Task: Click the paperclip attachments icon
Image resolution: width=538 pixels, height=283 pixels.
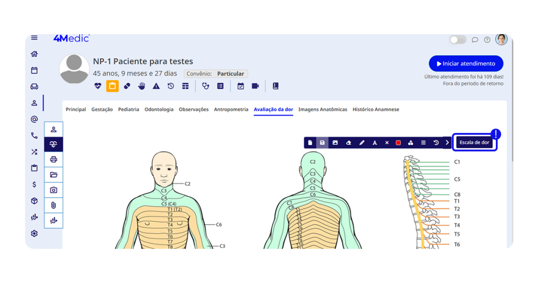Action: (x=54, y=205)
